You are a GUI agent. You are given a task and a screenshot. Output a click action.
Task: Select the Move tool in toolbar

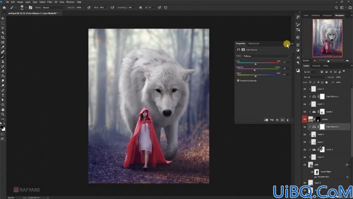click(x=3, y=18)
